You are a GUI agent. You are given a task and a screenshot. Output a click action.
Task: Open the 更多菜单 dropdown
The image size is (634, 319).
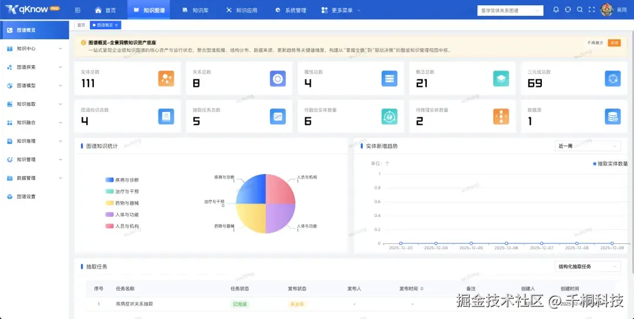pos(340,10)
